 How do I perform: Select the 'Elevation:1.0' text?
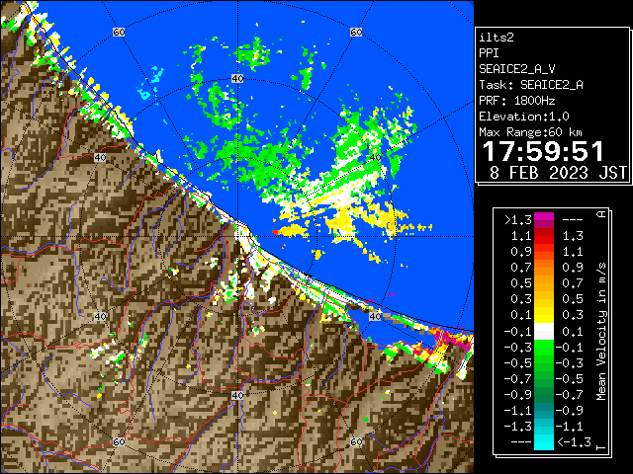523,117
